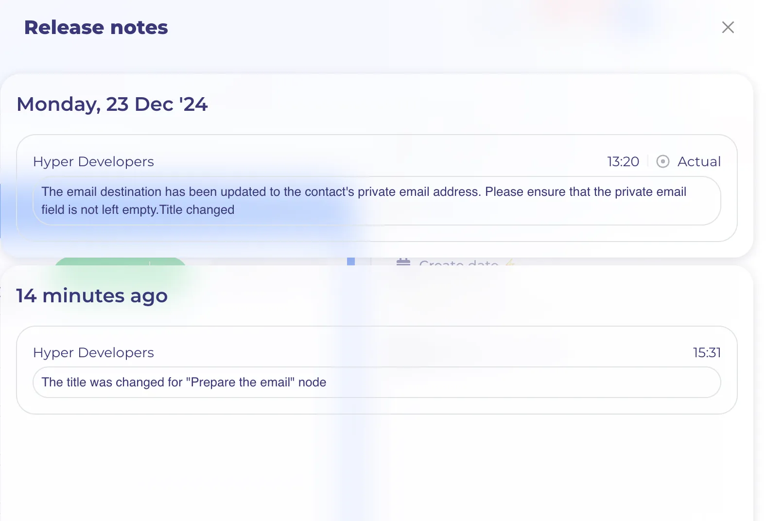
Task: Open the "Prepare the email" node note
Action: (377, 382)
